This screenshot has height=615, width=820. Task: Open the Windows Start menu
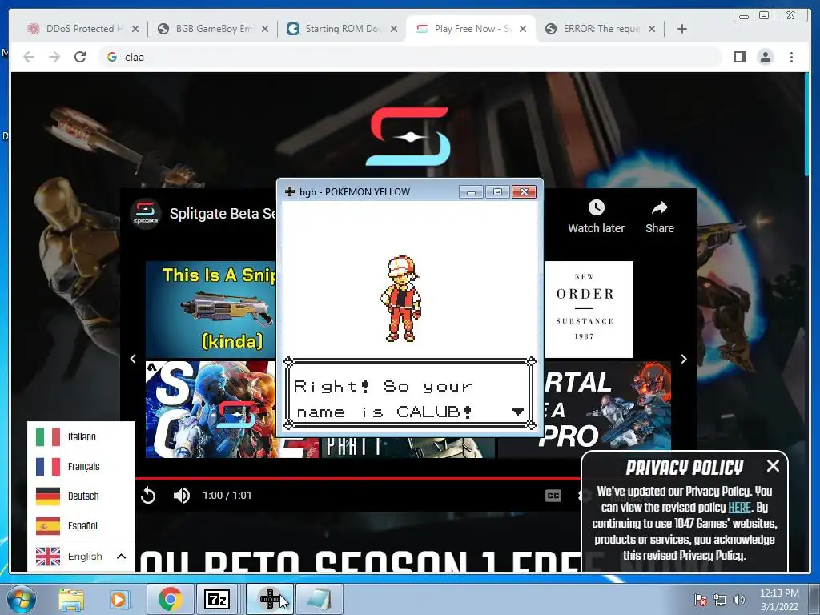(x=21, y=599)
